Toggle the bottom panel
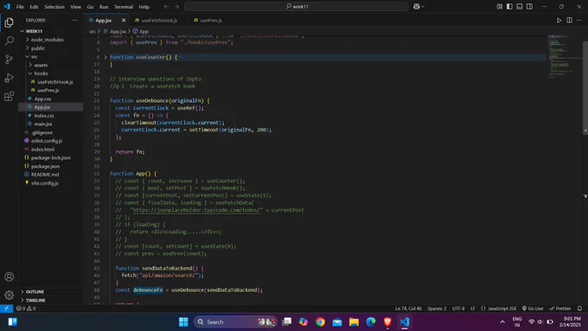 (520, 6)
